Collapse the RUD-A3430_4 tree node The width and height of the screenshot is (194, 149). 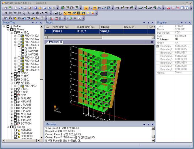(x=15, y=45)
